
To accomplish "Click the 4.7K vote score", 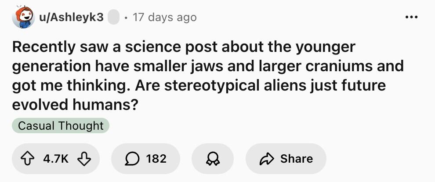I will (56, 159).
